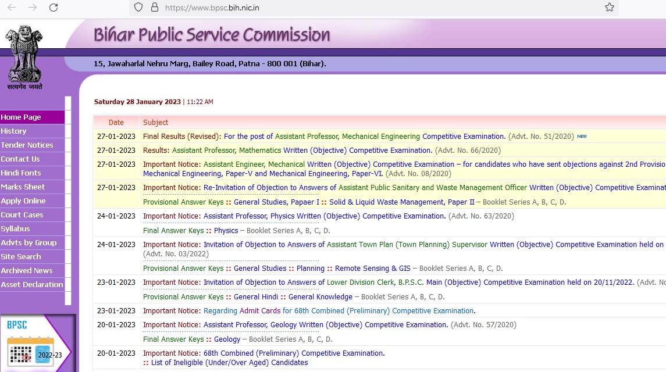666x372 pixels.
Task: Click the shield tracking protection icon
Action: tap(138, 8)
